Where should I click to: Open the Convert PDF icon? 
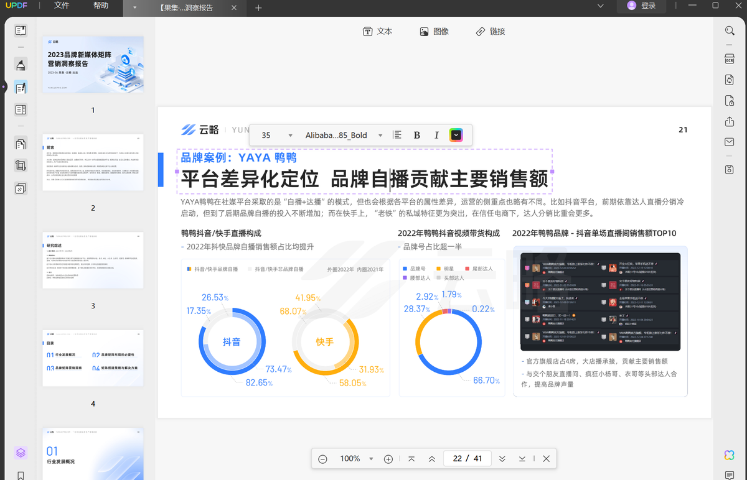coord(730,80)
